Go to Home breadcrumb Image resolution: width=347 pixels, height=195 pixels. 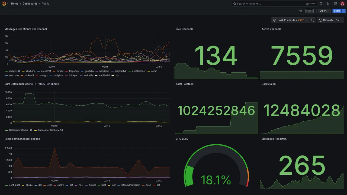(15, 4)
